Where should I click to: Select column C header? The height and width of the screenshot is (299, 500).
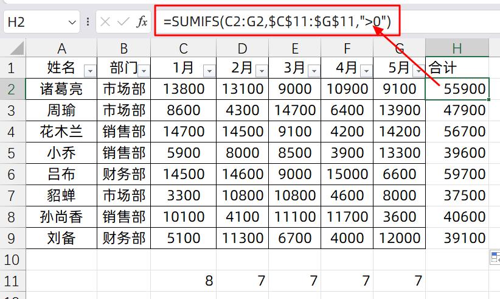183,48
